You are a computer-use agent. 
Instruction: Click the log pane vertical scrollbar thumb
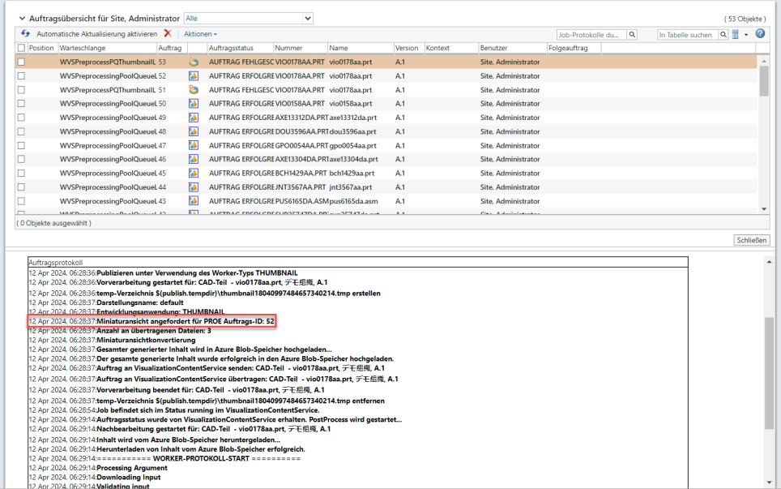(770, 372)
